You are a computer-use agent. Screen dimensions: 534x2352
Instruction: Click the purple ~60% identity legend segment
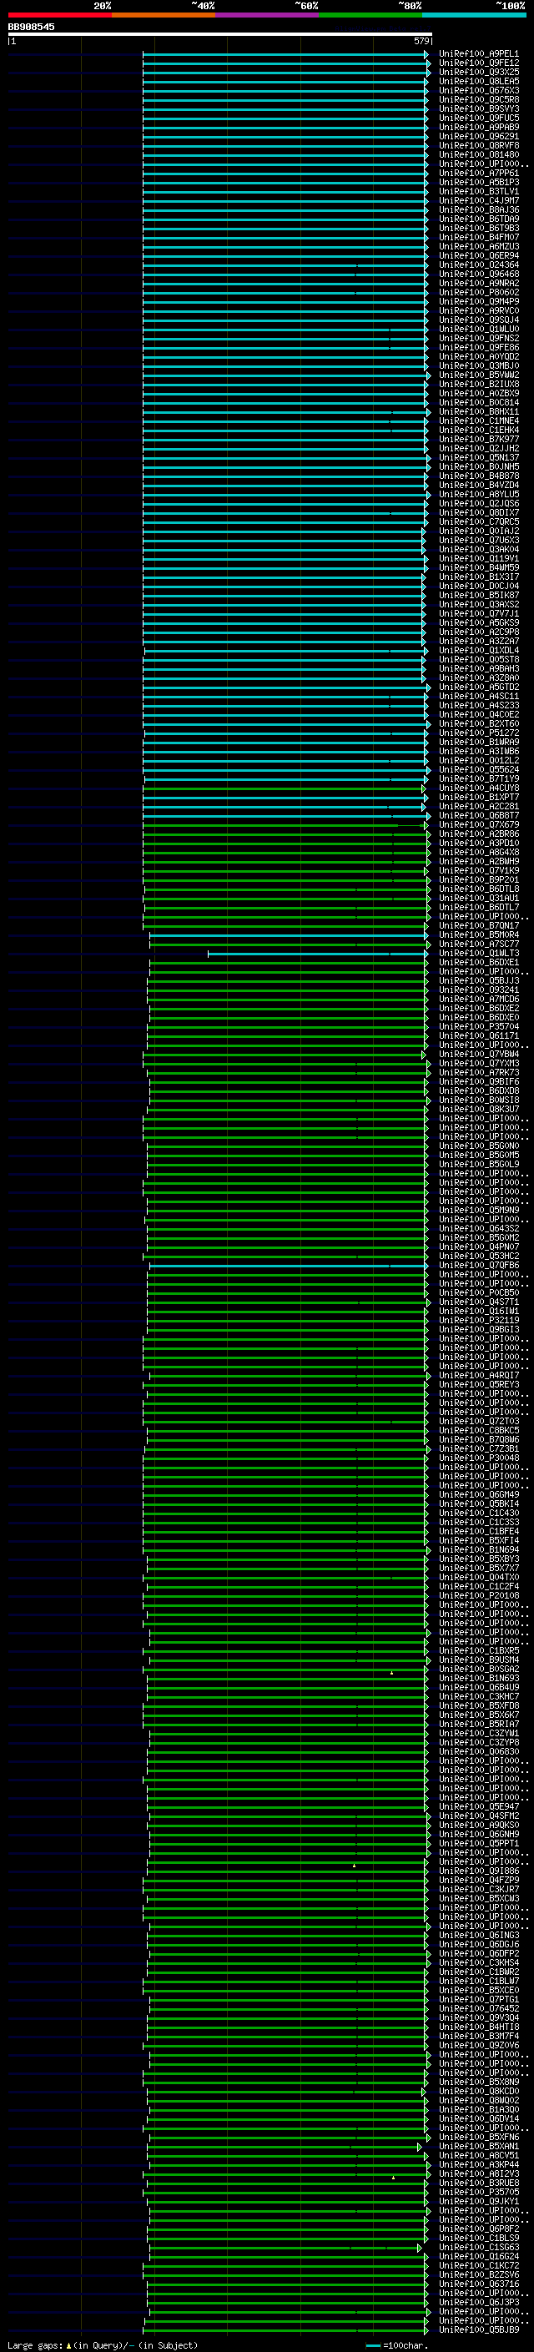click(x=268, y=15)
